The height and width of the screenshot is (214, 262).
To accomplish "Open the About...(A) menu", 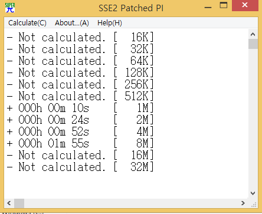I will (x=72, y=23).
